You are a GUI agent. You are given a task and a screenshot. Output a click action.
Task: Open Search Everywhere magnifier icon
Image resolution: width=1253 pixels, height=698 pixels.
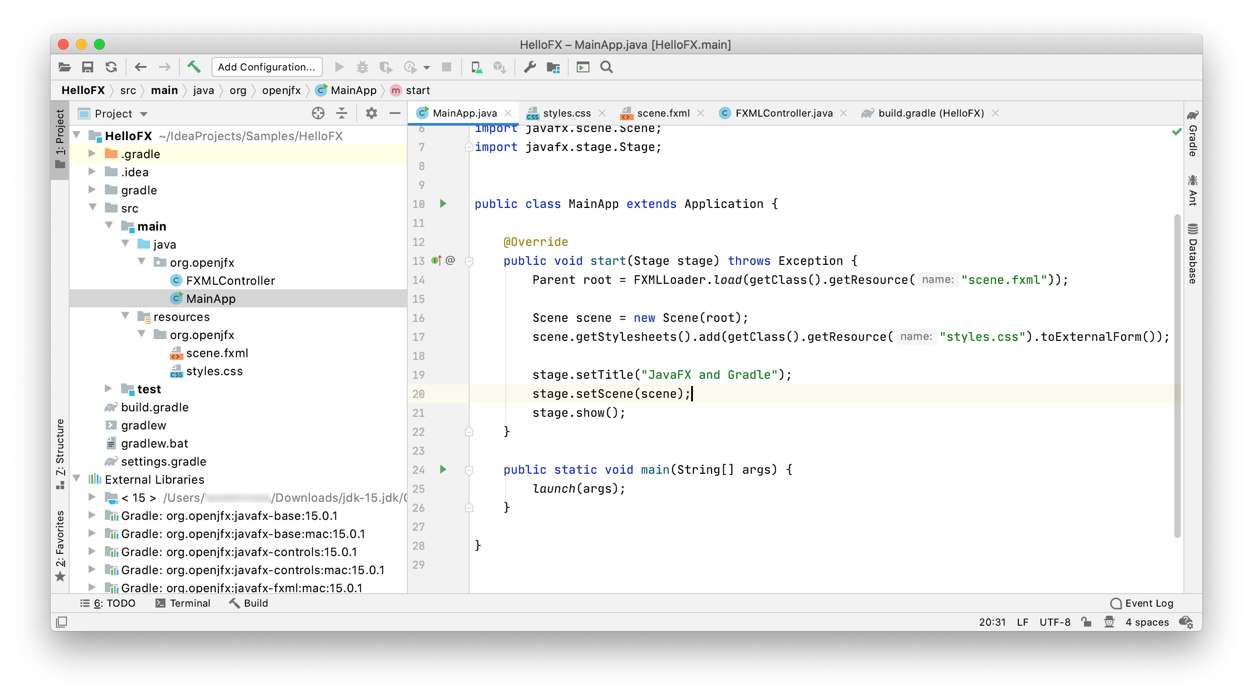click(606, 67)
